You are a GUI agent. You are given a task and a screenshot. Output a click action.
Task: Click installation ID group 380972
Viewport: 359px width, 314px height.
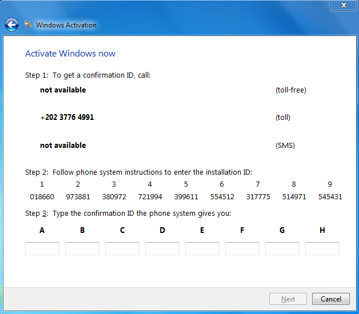click(x=114, y=197)
